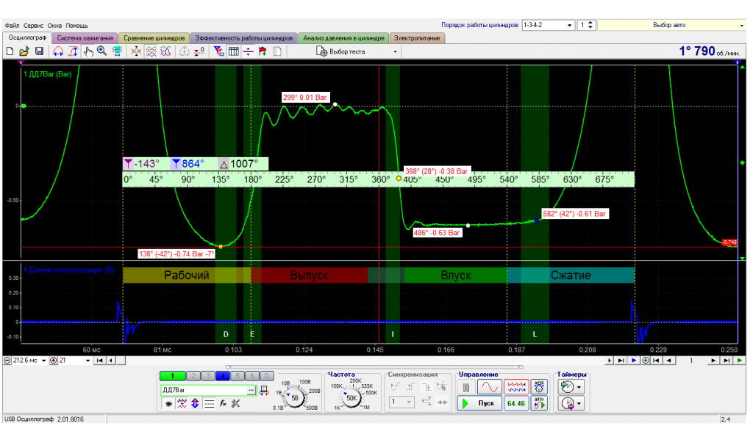Click the yellow marker on the degree ruler
753x426 pixels.
click(399, 178)
